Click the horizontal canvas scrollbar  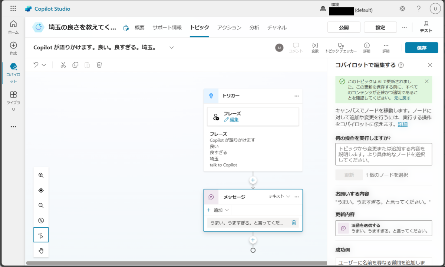[176, 263]
